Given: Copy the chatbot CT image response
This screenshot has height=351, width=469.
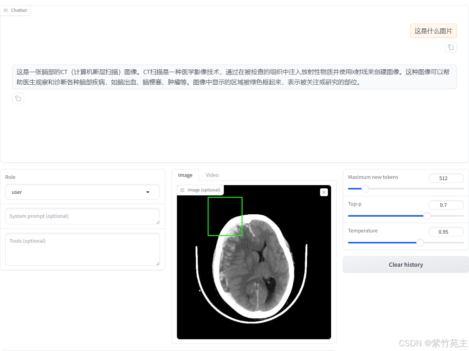Looking at the screenshot, I should click(18, 98).
